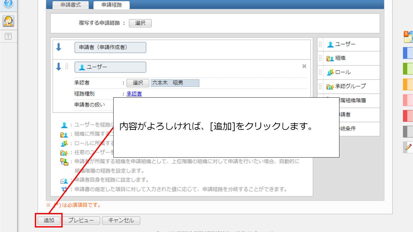Click the 経路種別 label

coord(84,94)
